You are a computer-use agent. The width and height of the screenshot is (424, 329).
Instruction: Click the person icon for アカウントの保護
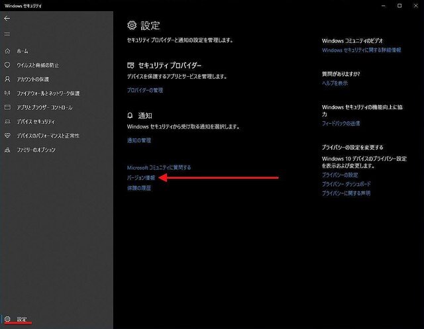[x=7, y=79]
